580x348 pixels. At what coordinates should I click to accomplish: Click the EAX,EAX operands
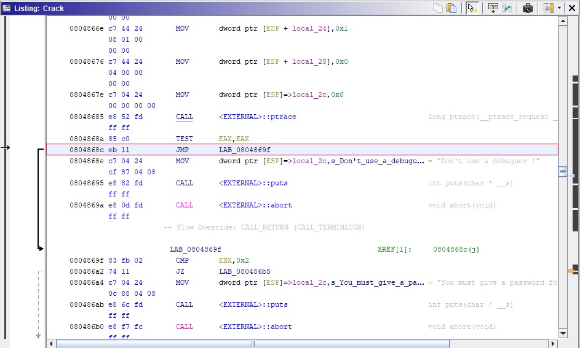click(x=234, y=139)
